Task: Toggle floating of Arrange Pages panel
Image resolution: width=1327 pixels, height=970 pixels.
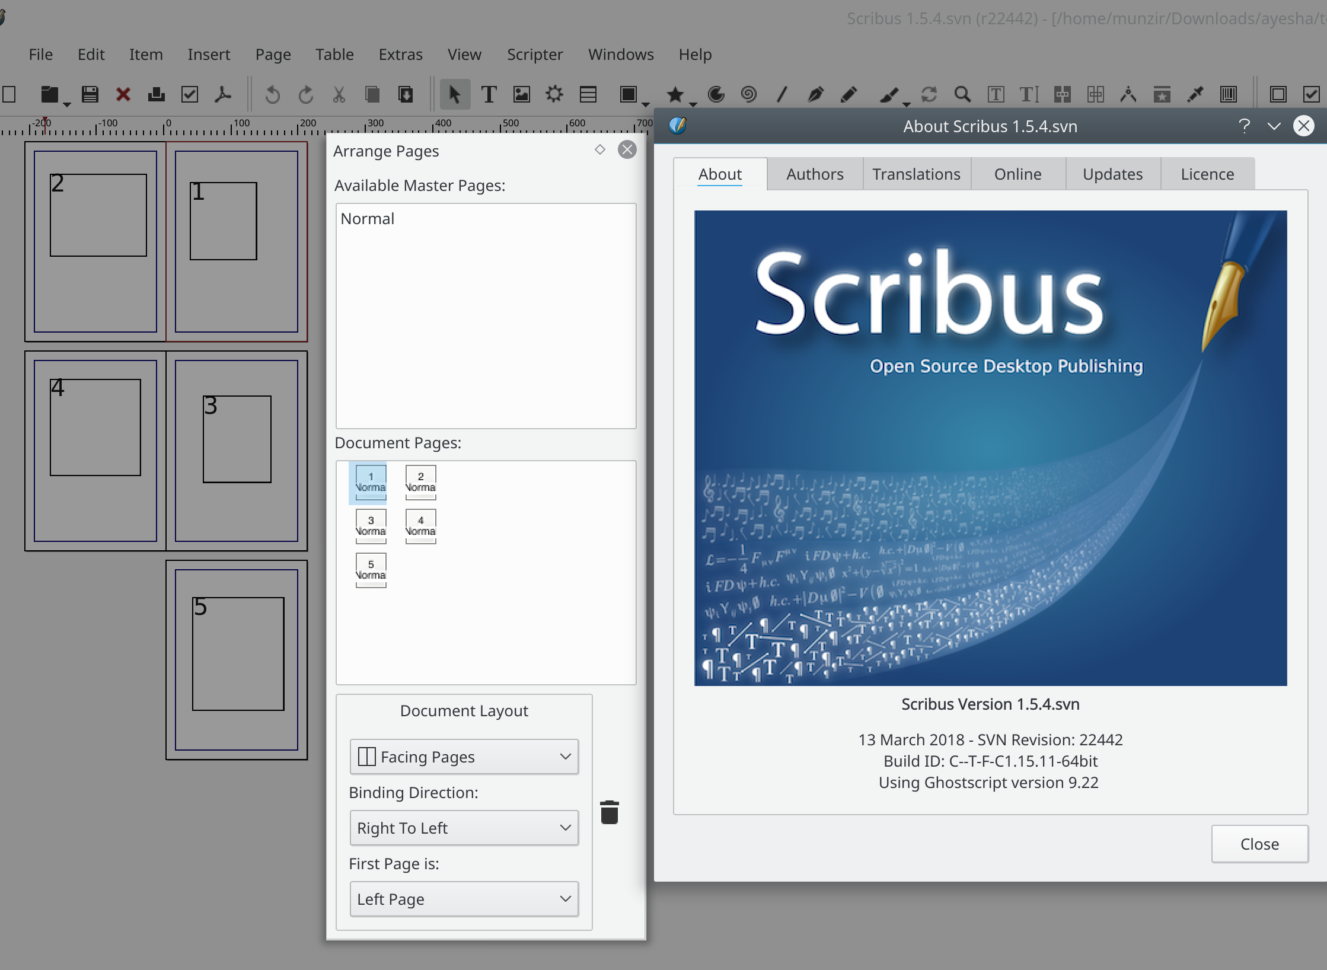Action: tap(600, 150)
